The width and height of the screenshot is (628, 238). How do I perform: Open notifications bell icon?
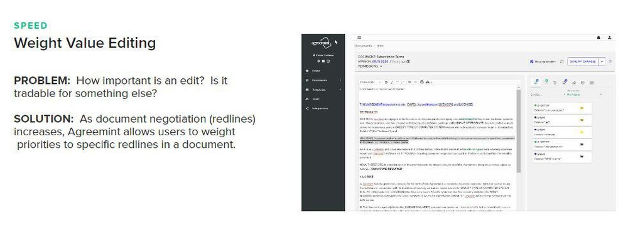(x=598, y=38)
